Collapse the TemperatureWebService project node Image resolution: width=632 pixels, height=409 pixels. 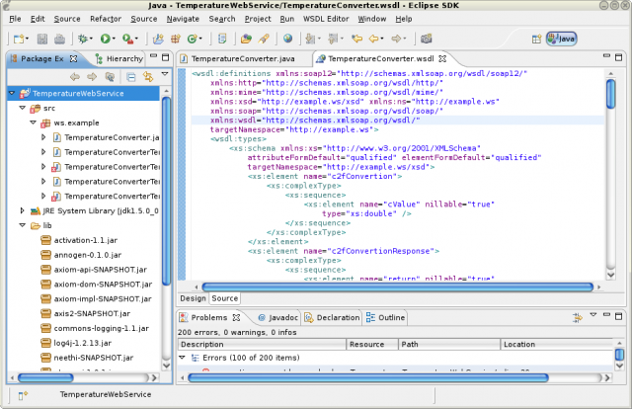(x=12, y=93)
